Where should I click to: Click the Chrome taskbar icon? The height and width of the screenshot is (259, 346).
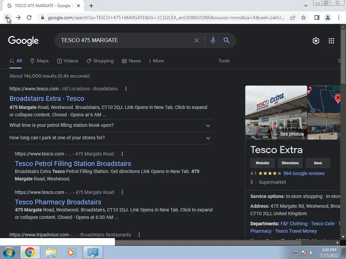[30, 252]
